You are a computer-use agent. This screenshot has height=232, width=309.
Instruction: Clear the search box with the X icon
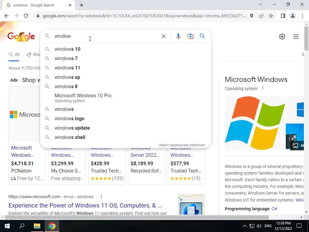[163, 36]
